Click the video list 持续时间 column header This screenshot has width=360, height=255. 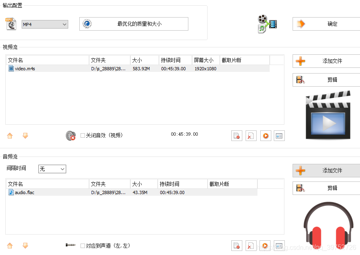(x=175, y=60)
